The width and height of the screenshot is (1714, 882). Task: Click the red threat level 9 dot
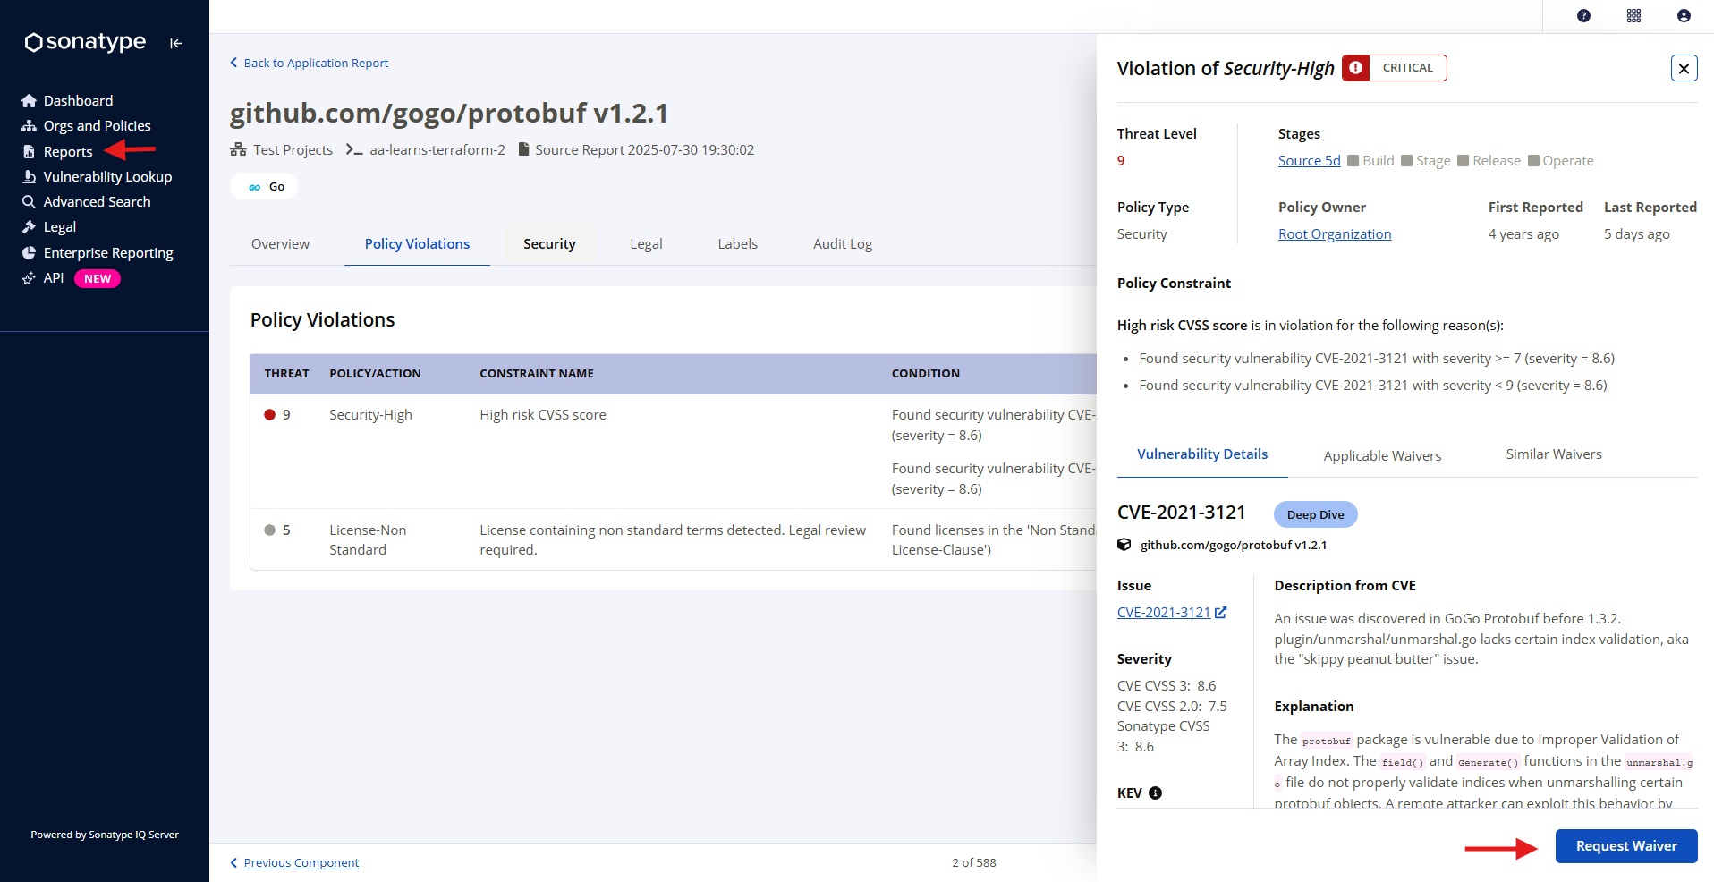coord(269,415)
